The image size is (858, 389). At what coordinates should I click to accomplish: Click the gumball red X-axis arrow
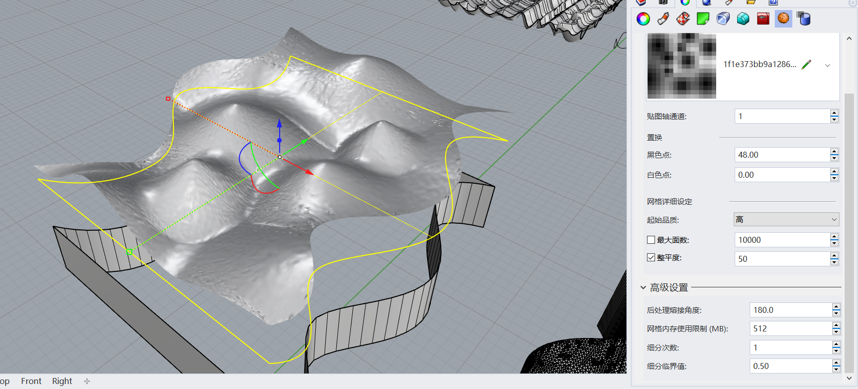point(309,172)
